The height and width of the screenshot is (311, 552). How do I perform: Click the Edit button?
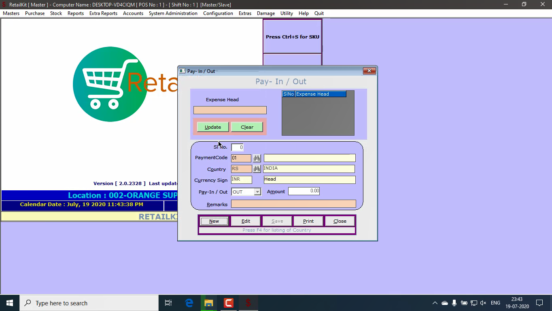[246, 221]
